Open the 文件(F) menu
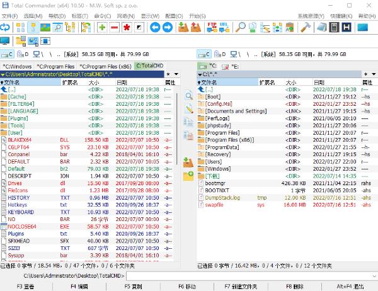This screenshot has height=291, width=378. (9, 16)
